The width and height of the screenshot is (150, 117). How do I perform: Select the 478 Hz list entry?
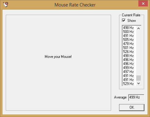coord(129,44)
